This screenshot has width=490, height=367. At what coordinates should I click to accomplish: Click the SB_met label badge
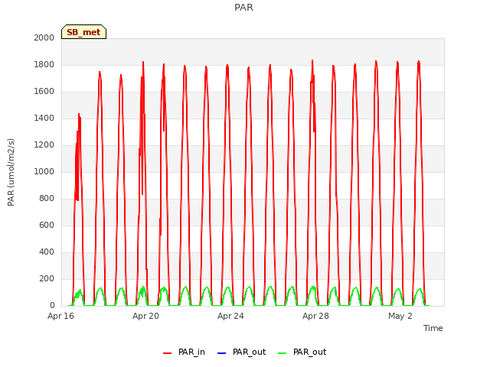(x=83, y=32)
